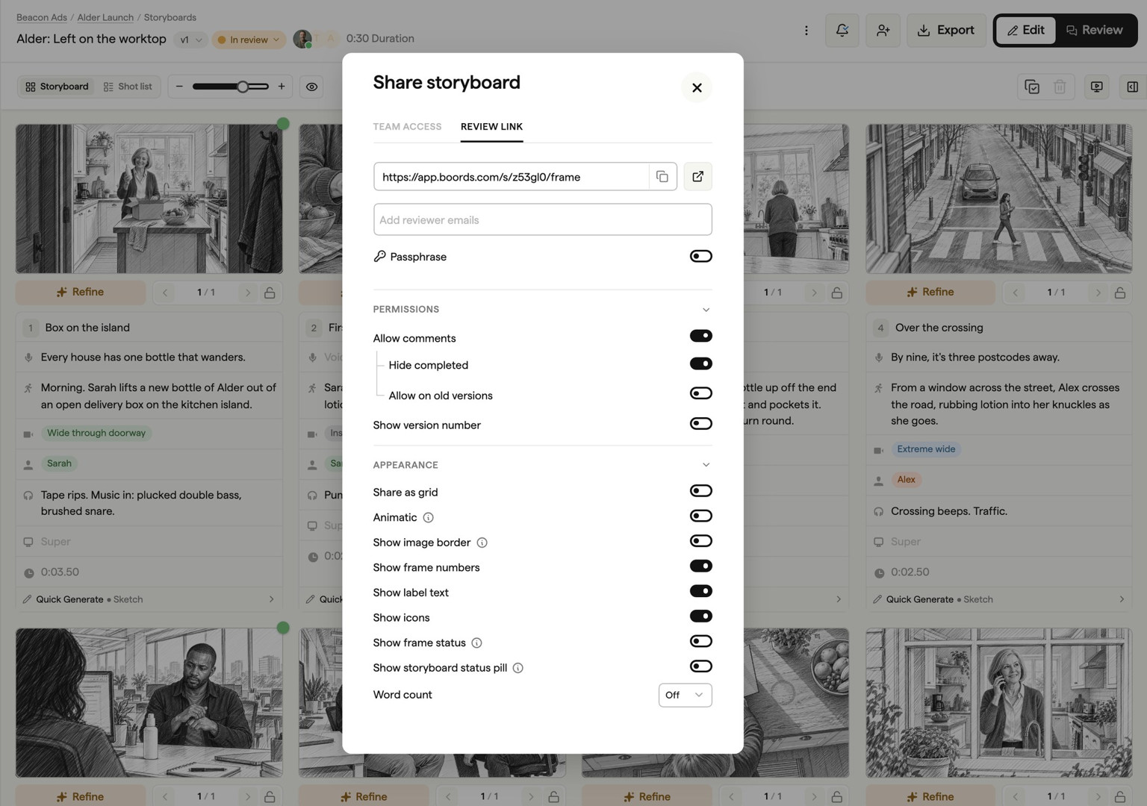The width and height of the screenshot is (1147, 806).
Task: Click info icon beside Show image border
Action: tap(482, 543)
